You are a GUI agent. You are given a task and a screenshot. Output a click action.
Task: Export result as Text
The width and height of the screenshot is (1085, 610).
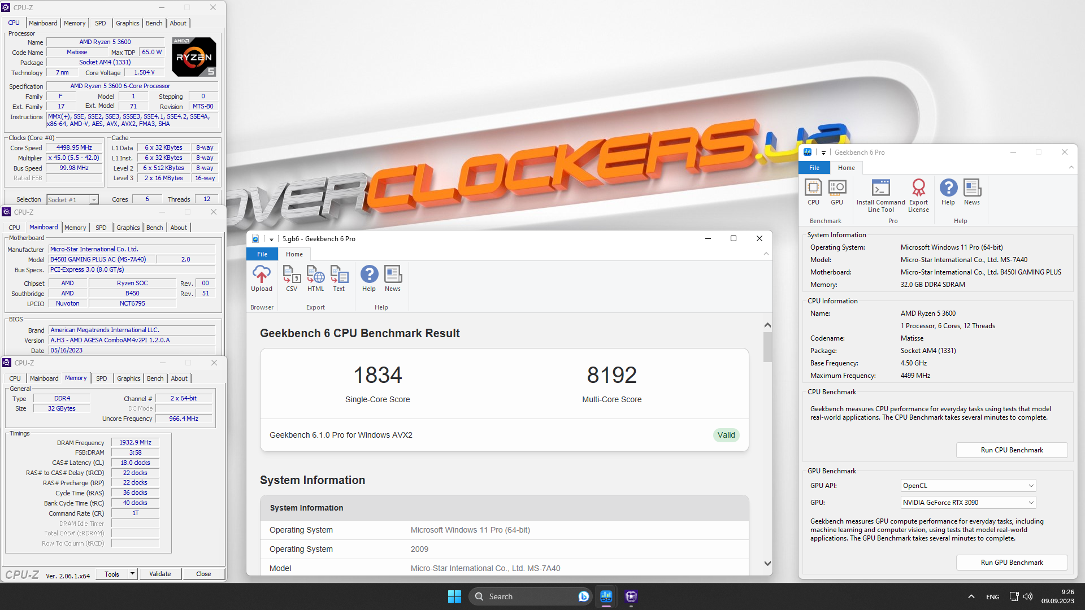[339, 278]
